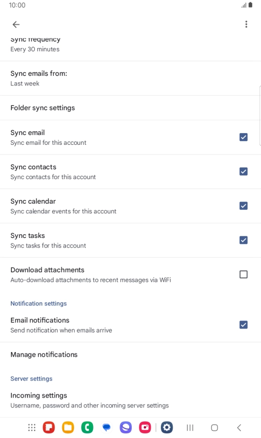Uncheck the Sync email checkbox
261x438 pixels.
click(x=244, y=137)
